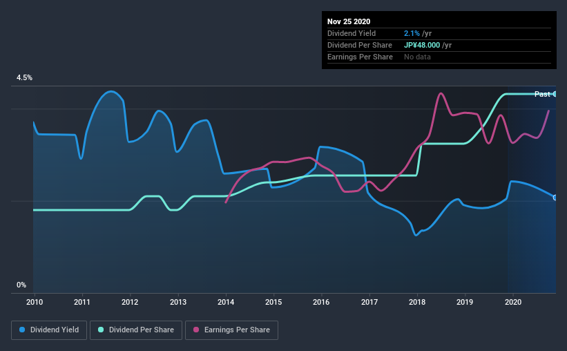Click the No data Earnings Per Share text

(417, 57)
